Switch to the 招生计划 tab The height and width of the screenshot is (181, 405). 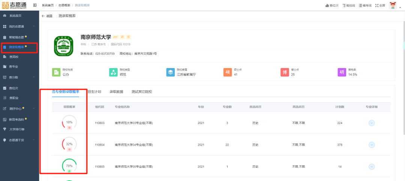tap(94, 92)
